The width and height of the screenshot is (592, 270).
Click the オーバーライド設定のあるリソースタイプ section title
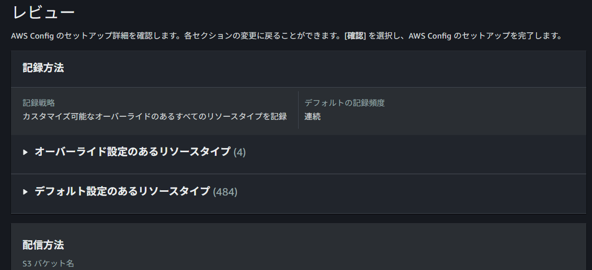point(132,152)
